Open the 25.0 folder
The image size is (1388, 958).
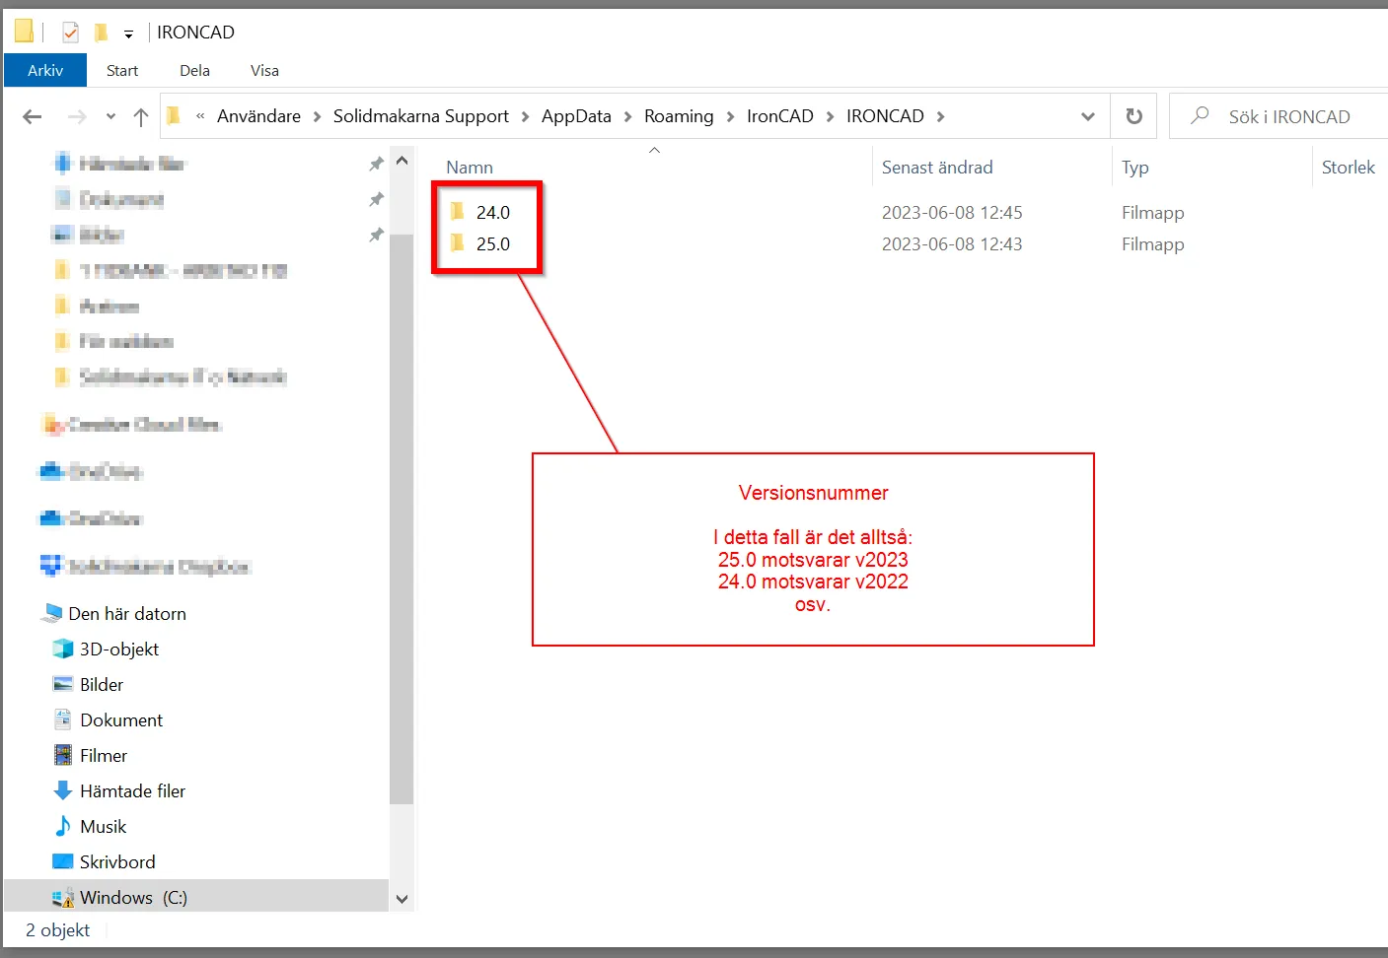coord(493,243)
